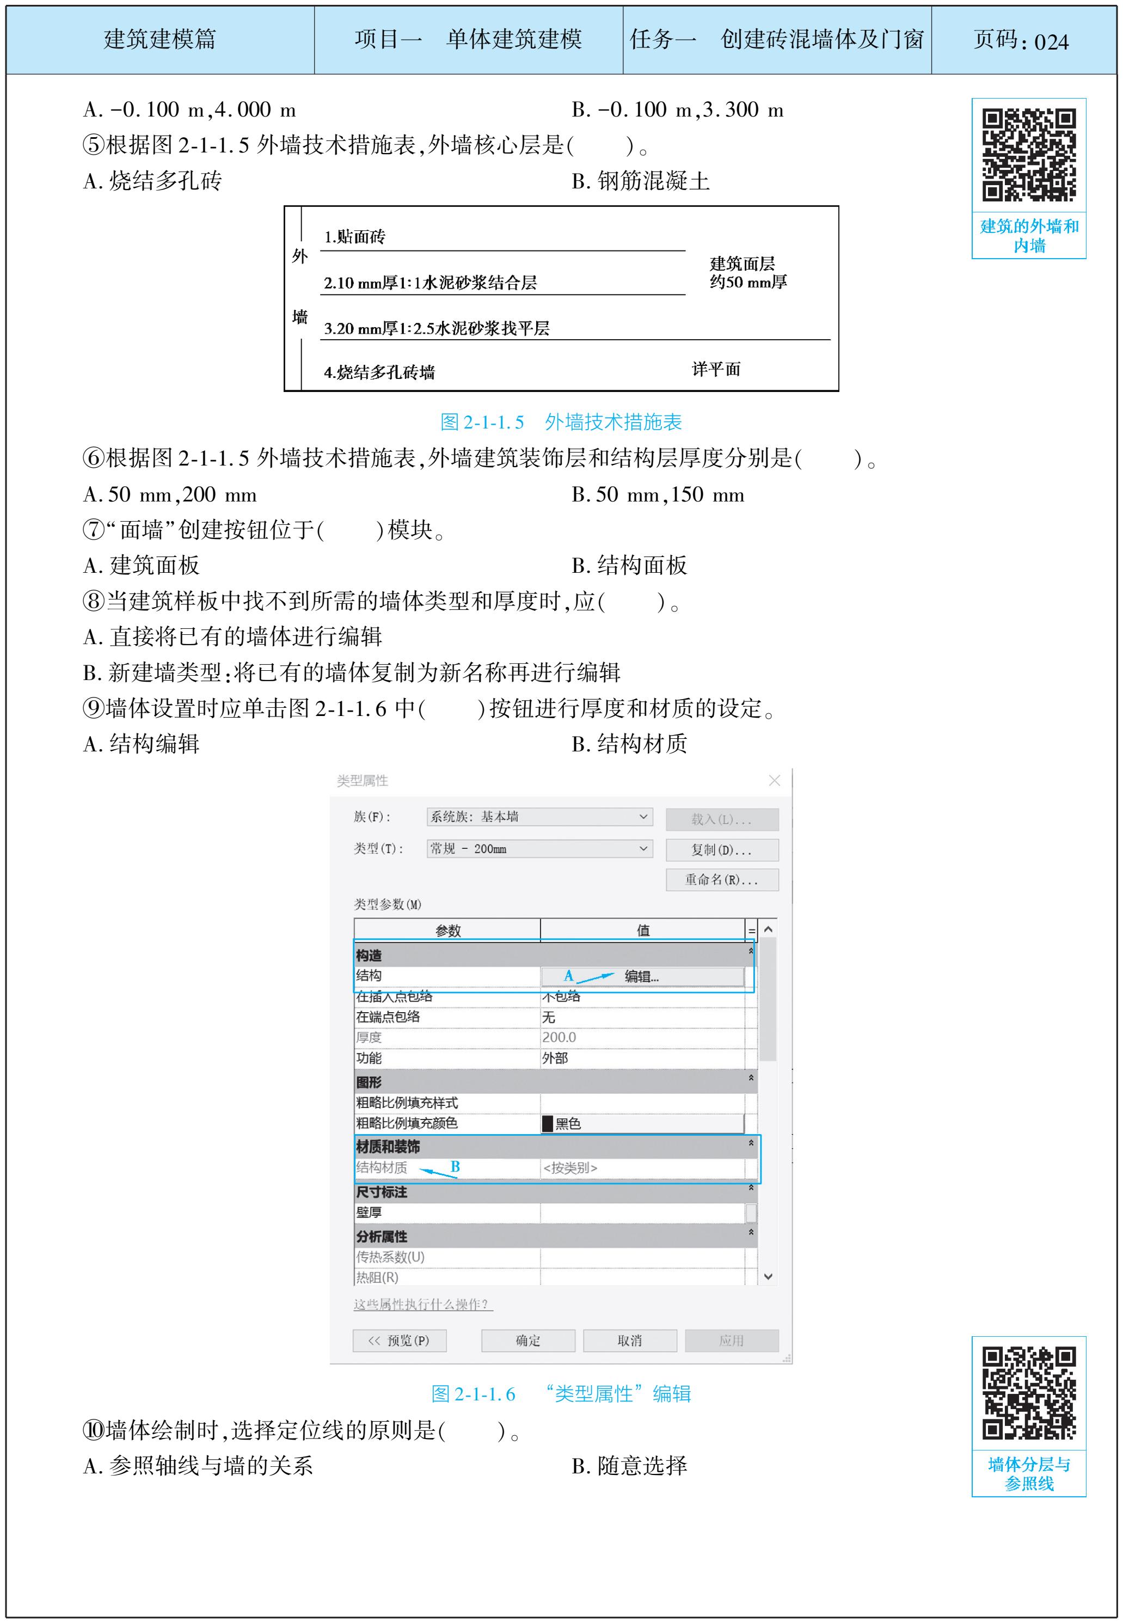
Task: Click the 结构材质 value <按类别>
Action: [x=642, y=1168]
